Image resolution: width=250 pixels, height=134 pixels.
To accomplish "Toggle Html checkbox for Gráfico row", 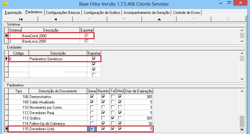I will point(120,118).
